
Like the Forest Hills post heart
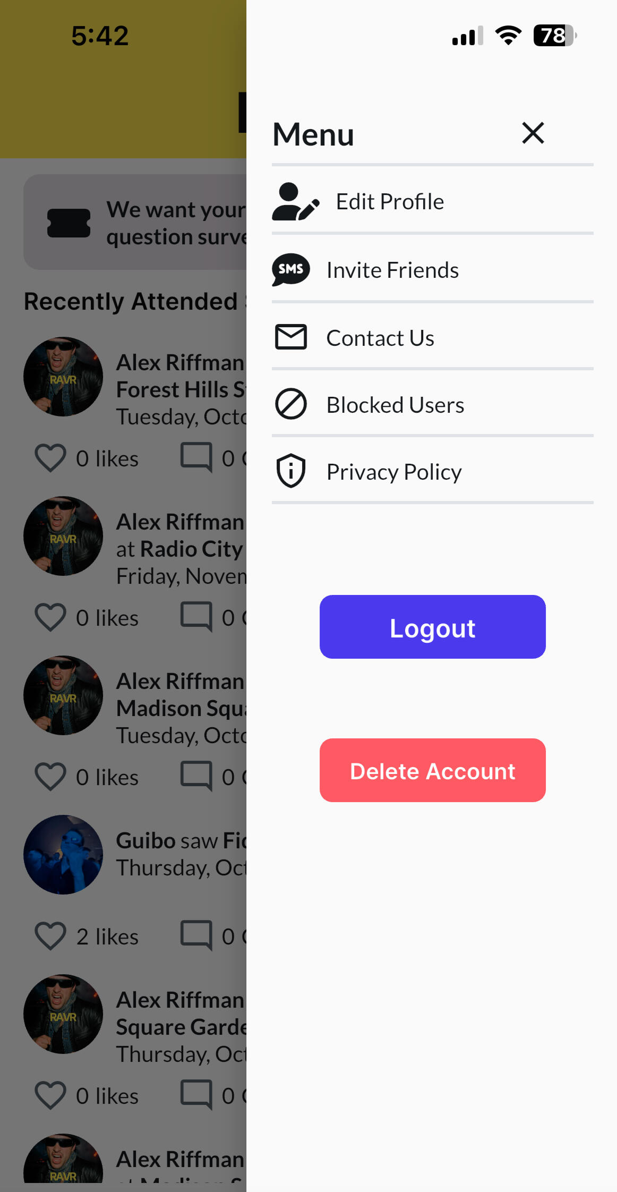(x=50, y=458)
